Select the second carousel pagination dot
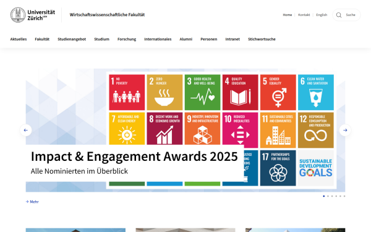 tap(328, 196)
